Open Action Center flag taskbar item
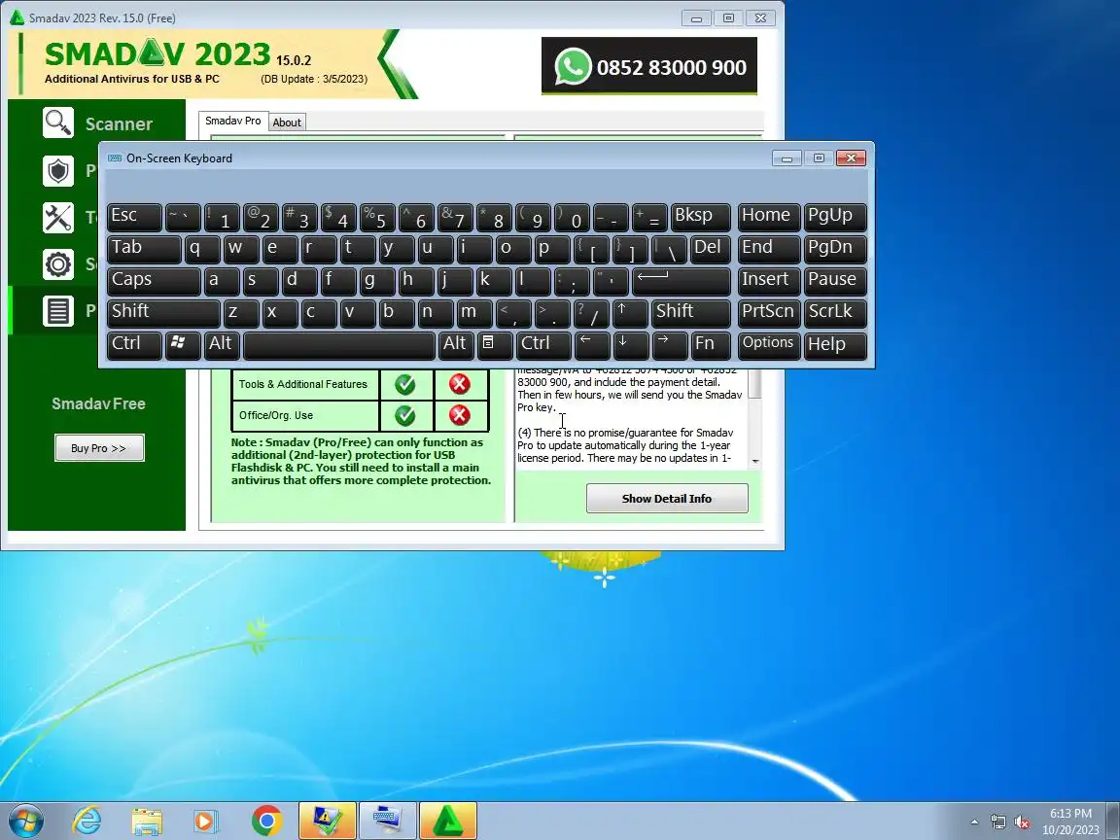This screenshot has width=1120, height=840. [x=327, y=821]
